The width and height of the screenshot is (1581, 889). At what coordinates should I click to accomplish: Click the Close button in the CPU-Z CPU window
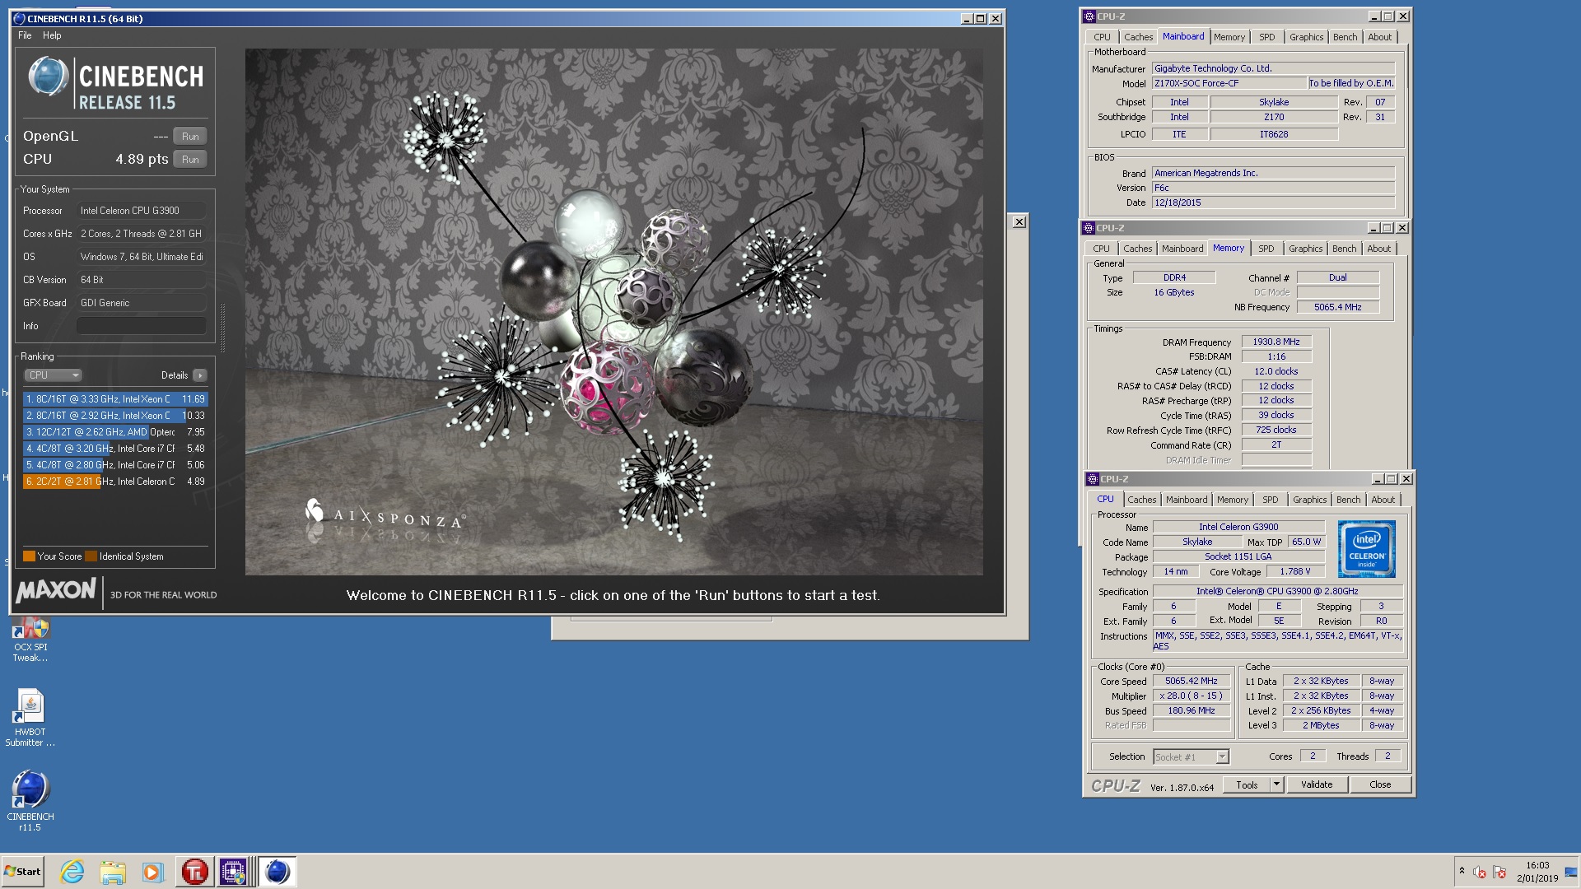point(1380,784)
